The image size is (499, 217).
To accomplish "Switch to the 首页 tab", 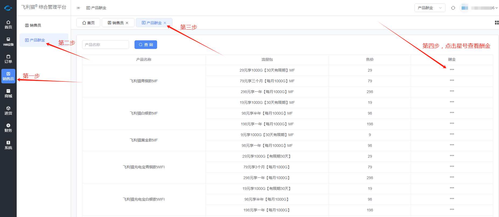I will (x=89, y=23).
